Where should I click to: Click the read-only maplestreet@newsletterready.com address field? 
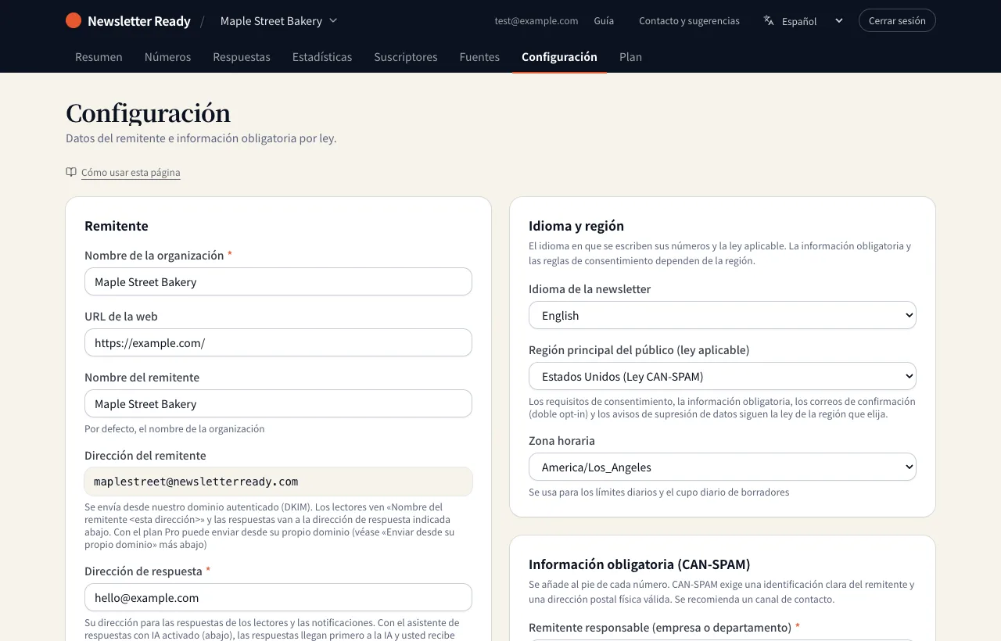click(x=278, y=482)
